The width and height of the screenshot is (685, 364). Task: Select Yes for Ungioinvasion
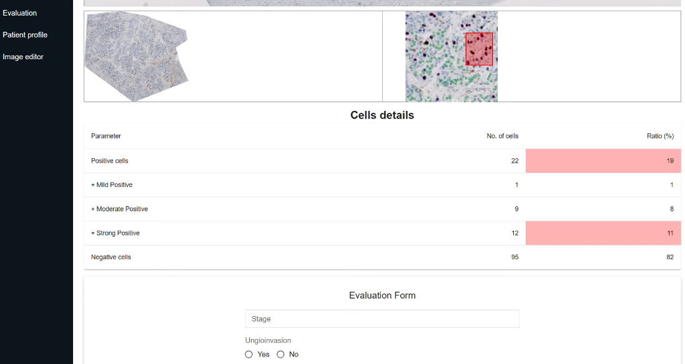point(249,355)
